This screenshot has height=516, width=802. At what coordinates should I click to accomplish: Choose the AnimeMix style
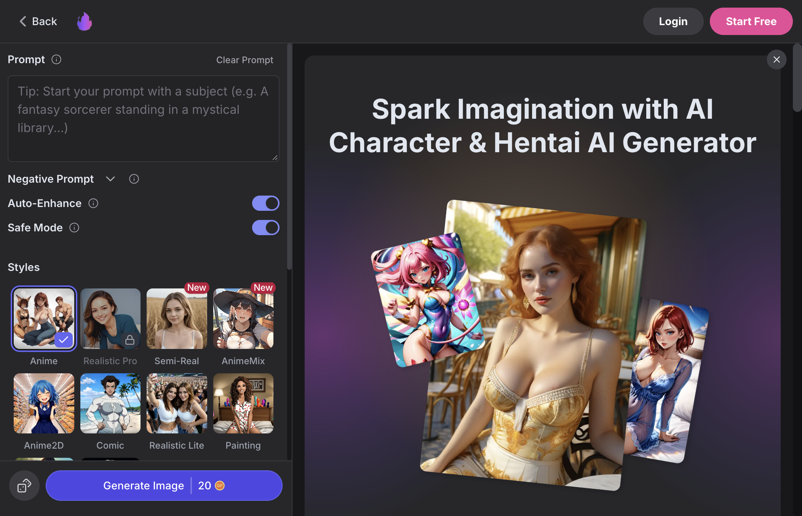click(x=243, y=319)
